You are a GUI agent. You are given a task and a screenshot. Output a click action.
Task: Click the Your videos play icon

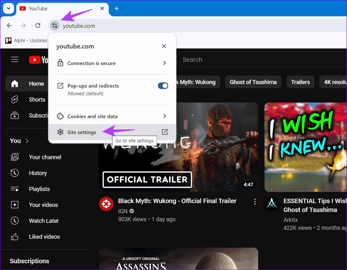(15, 205)
